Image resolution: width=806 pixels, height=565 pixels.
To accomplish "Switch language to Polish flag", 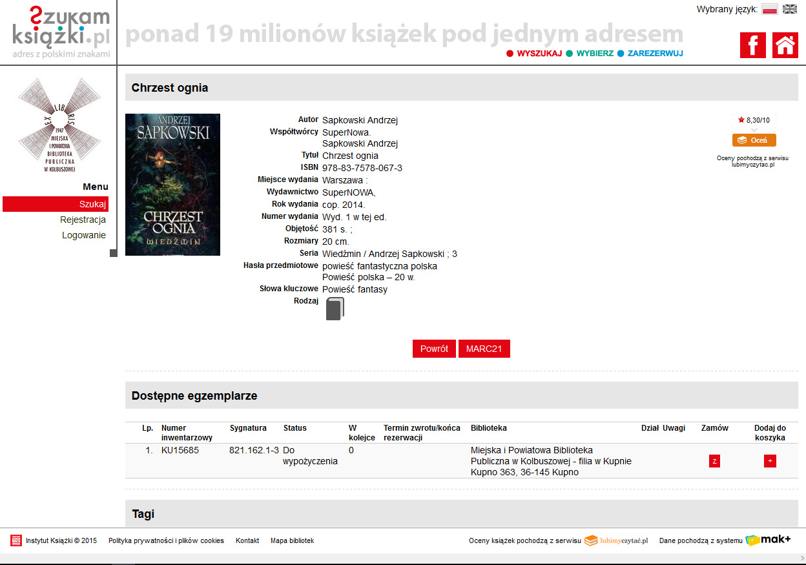I will tap(770, 9).
